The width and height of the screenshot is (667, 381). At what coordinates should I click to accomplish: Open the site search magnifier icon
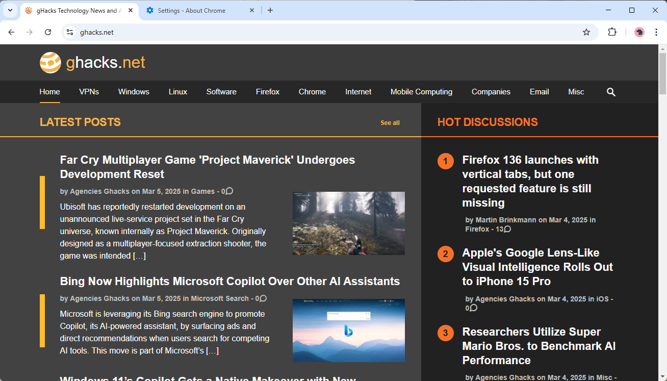(x=611, y=92)
